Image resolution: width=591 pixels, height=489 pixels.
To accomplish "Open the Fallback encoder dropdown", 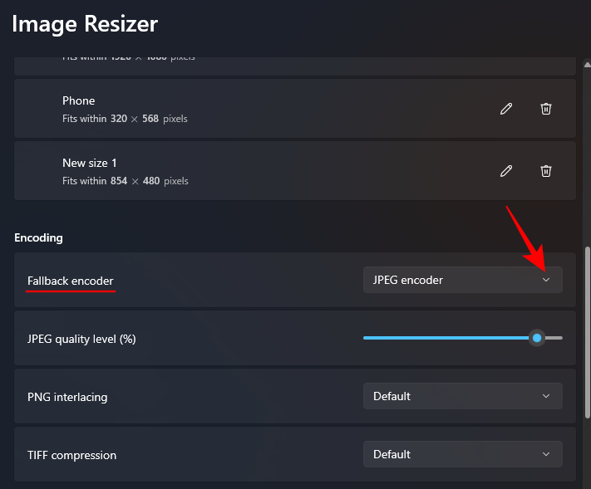I will [462, 281].
